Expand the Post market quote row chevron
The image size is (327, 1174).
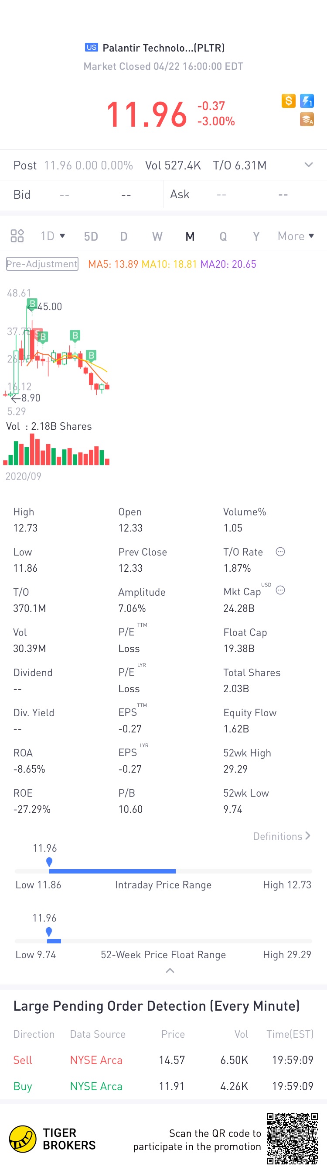click(x=309, y=165)
